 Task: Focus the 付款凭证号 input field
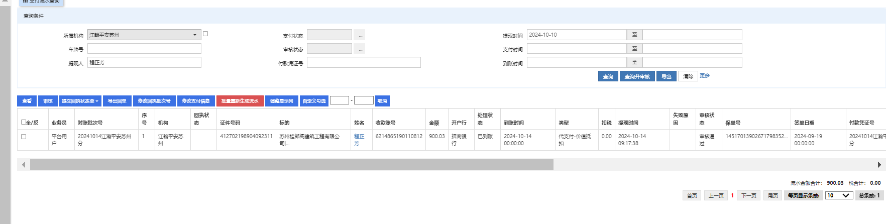[x=364, y=62]
